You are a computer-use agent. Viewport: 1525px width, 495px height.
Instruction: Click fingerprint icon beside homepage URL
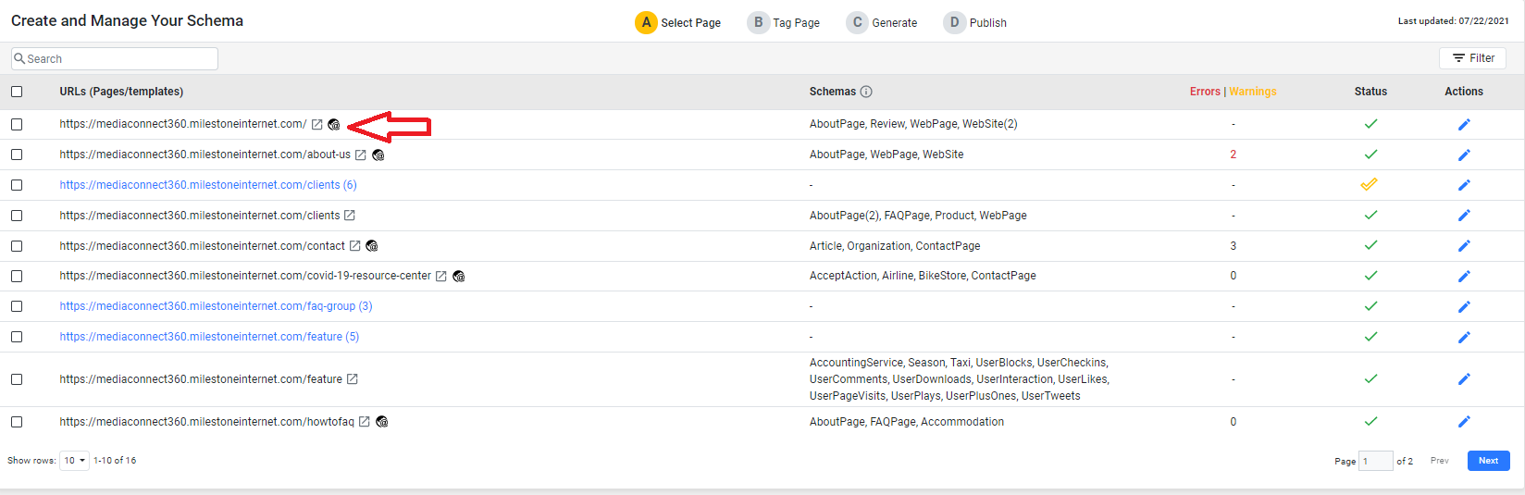click(x=334, y=124)
